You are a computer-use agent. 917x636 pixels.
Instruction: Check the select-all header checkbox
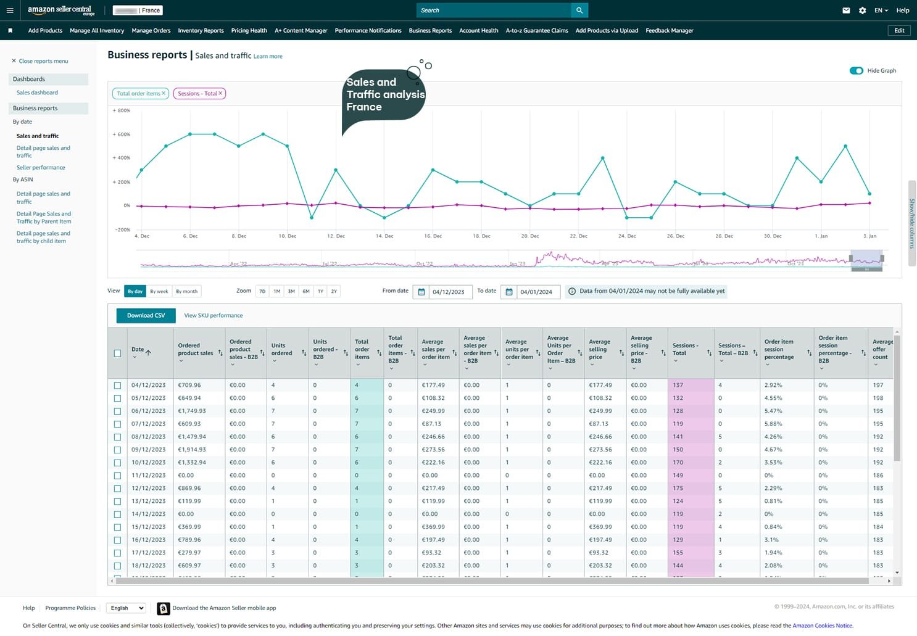point(117,353)
